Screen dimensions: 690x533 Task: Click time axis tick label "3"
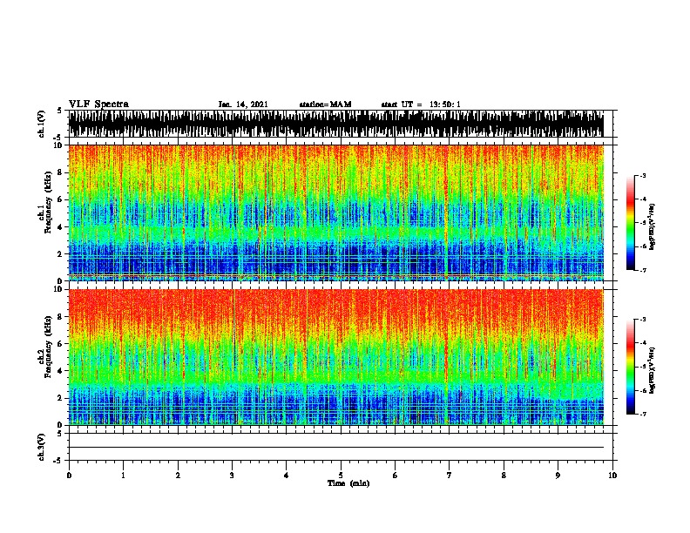[232, 476]
